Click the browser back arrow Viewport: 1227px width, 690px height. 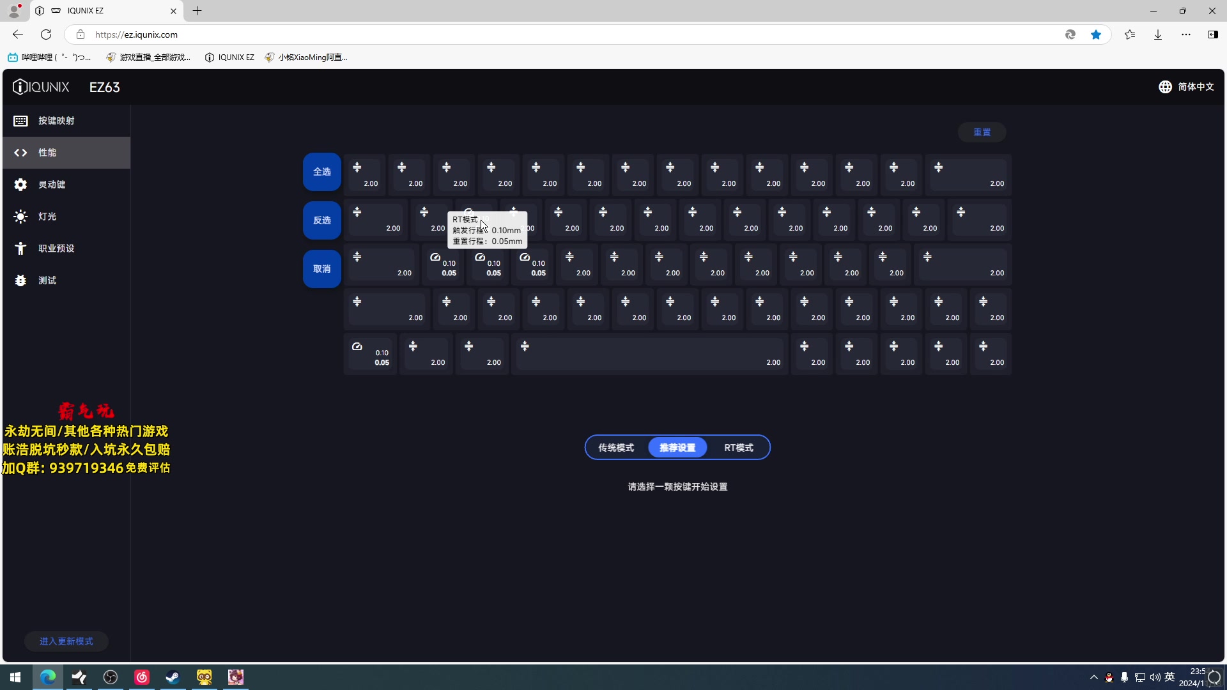[x=18, y=34]
